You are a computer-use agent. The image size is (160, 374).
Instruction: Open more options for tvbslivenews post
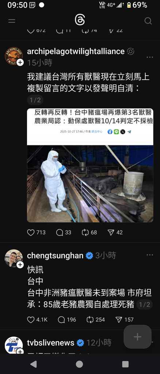(150, 343)
